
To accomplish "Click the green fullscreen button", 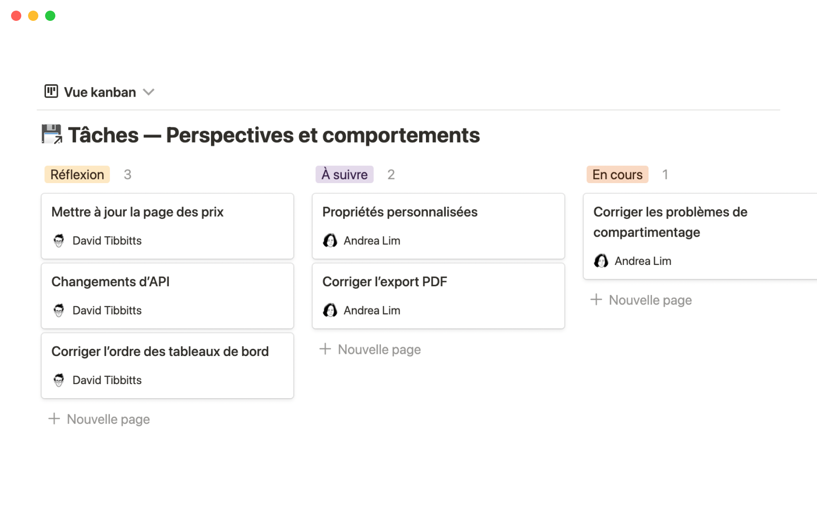I will [50, 15].
